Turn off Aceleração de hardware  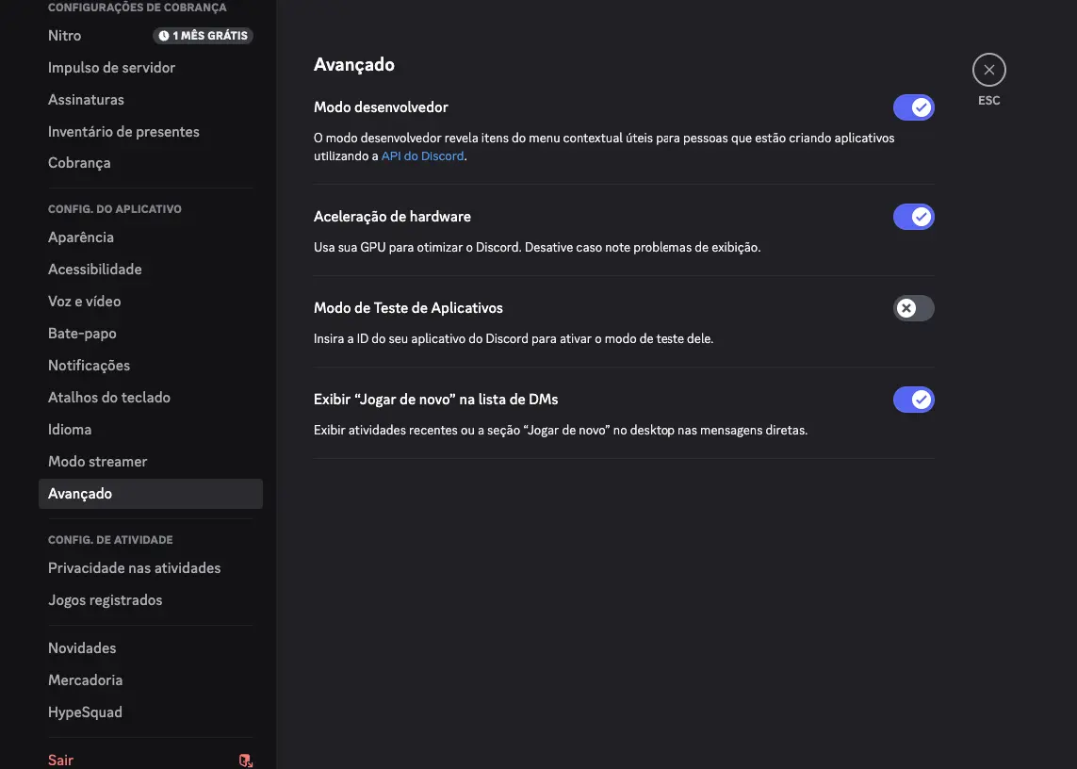click(913, 216)
